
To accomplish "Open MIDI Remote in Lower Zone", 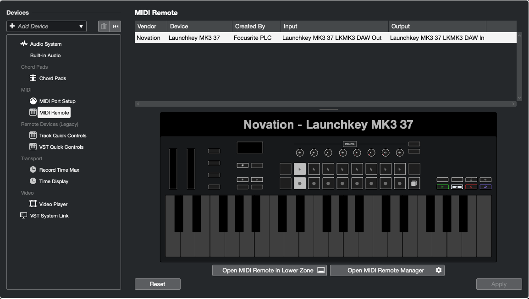I will [x=269, y=270].
